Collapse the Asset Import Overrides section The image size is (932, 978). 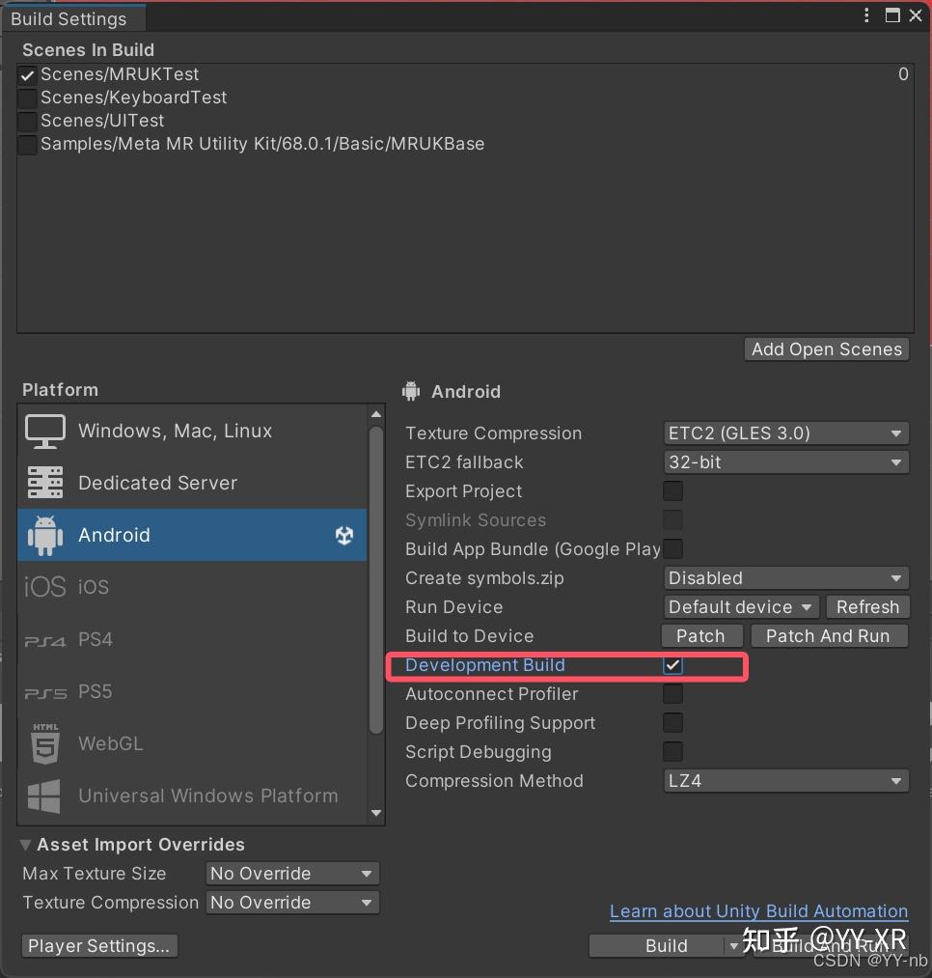tap(26, 844)
